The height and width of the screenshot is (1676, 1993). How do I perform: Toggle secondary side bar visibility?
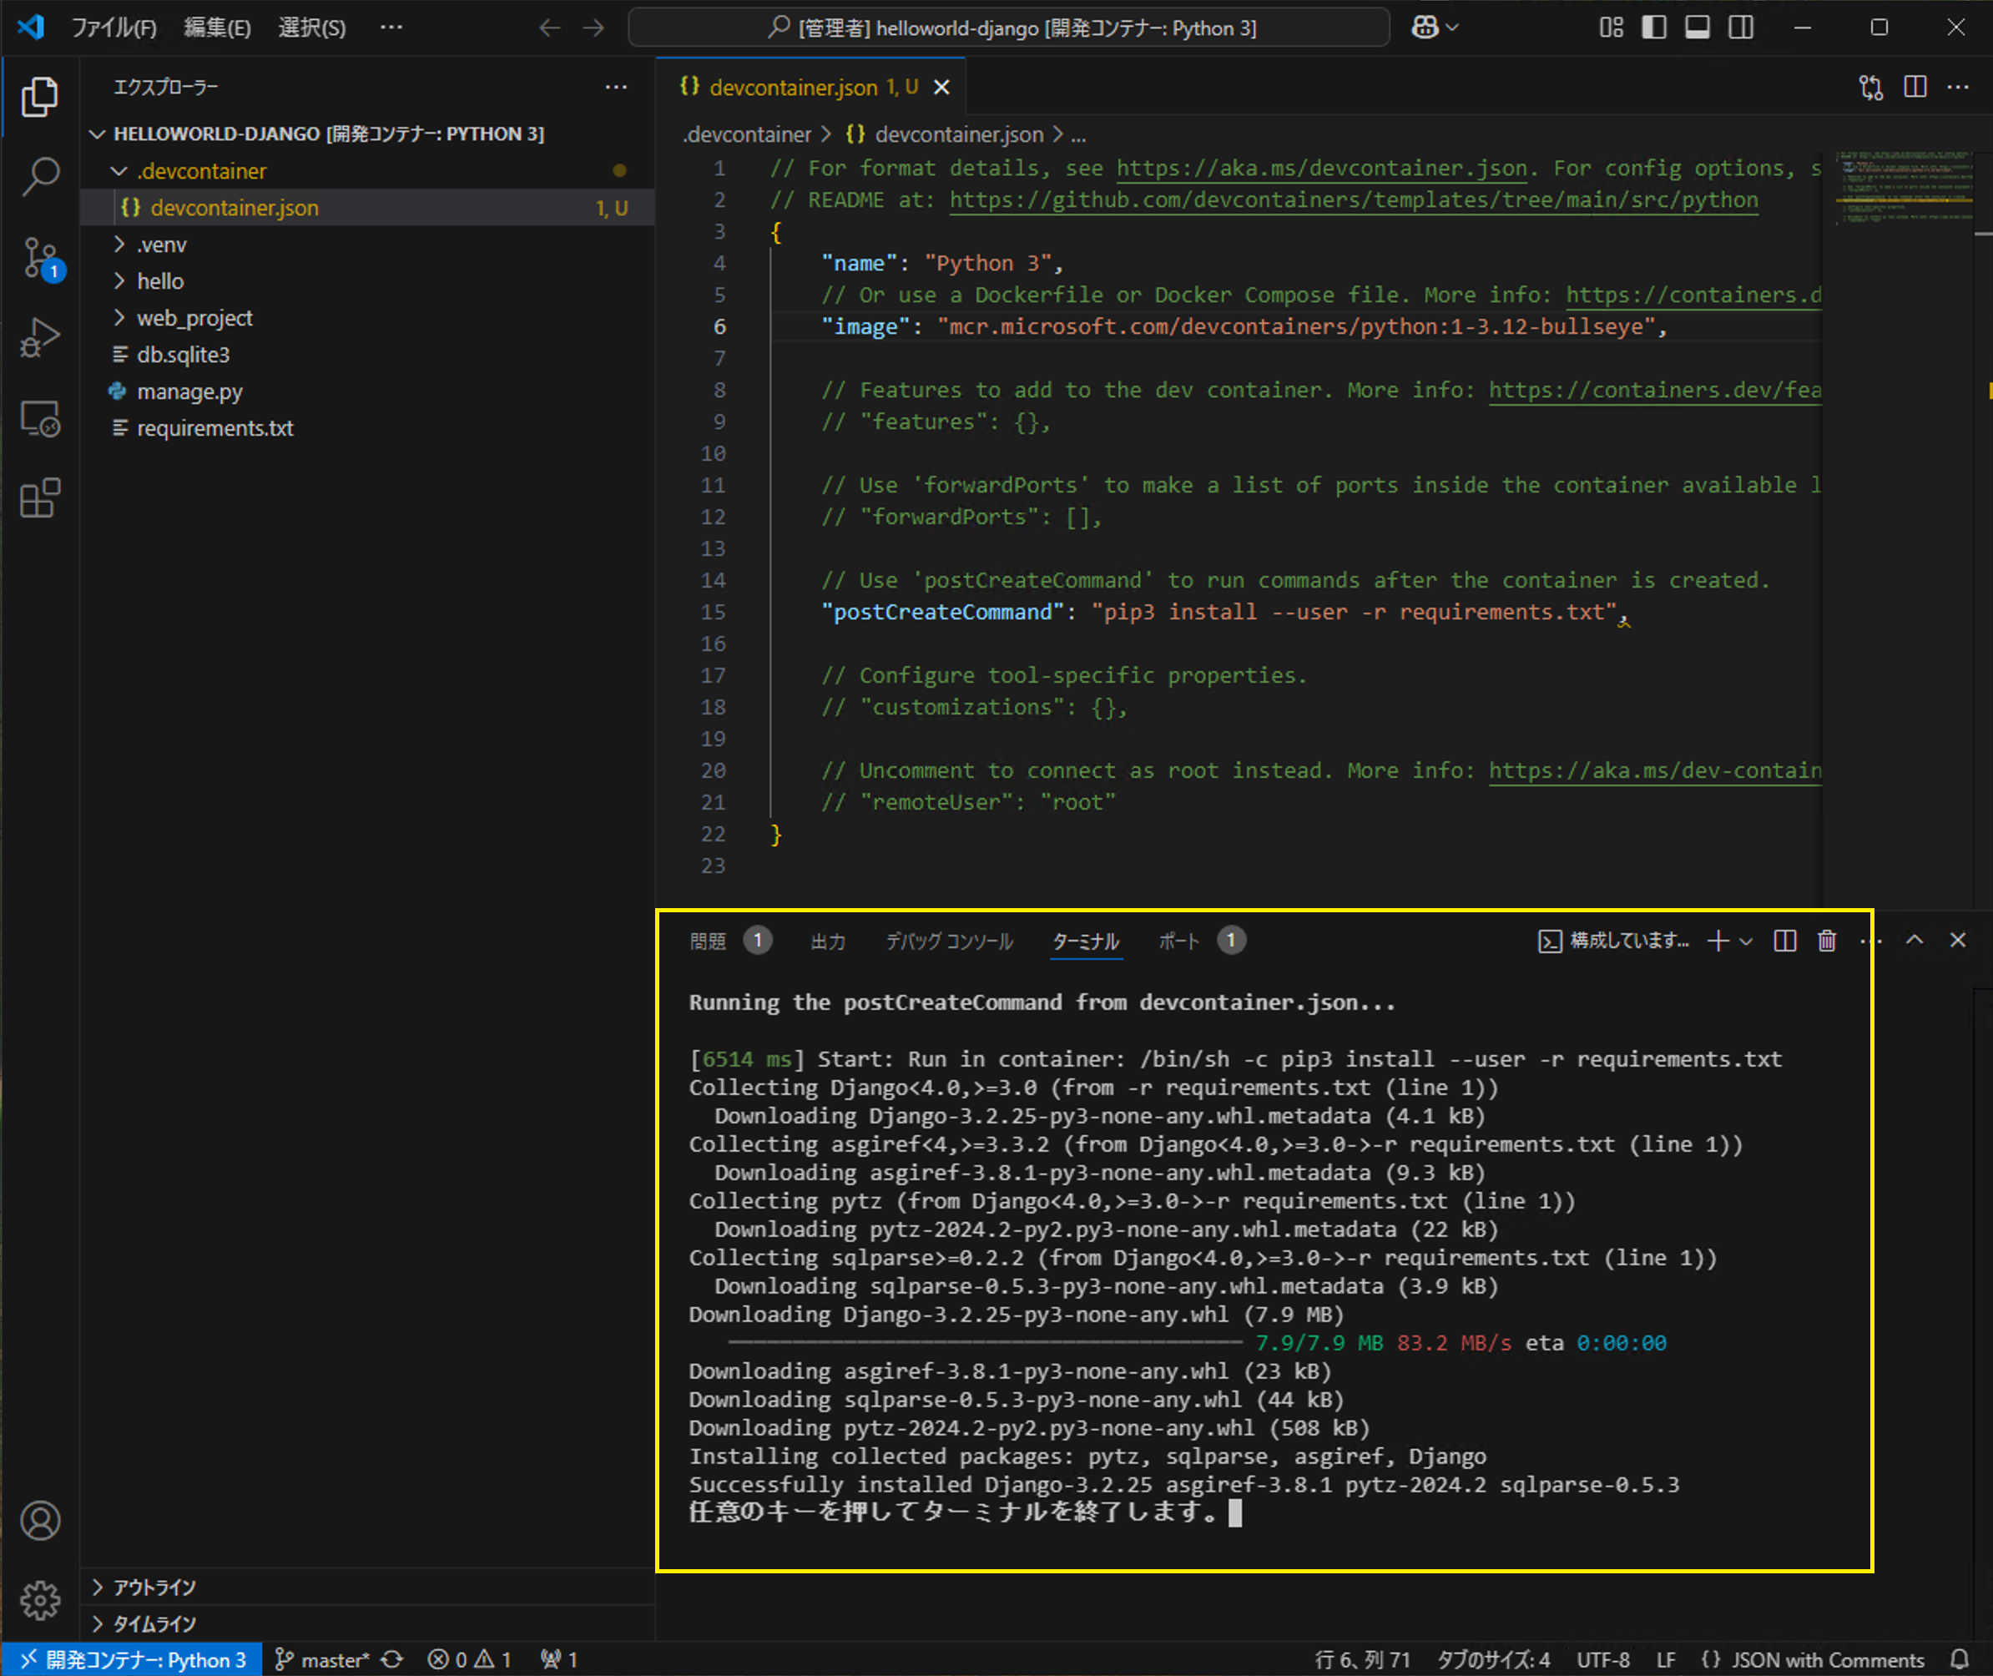pos(1740,28)
